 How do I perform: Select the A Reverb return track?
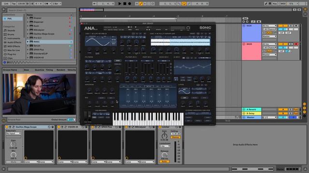(251, 110)
